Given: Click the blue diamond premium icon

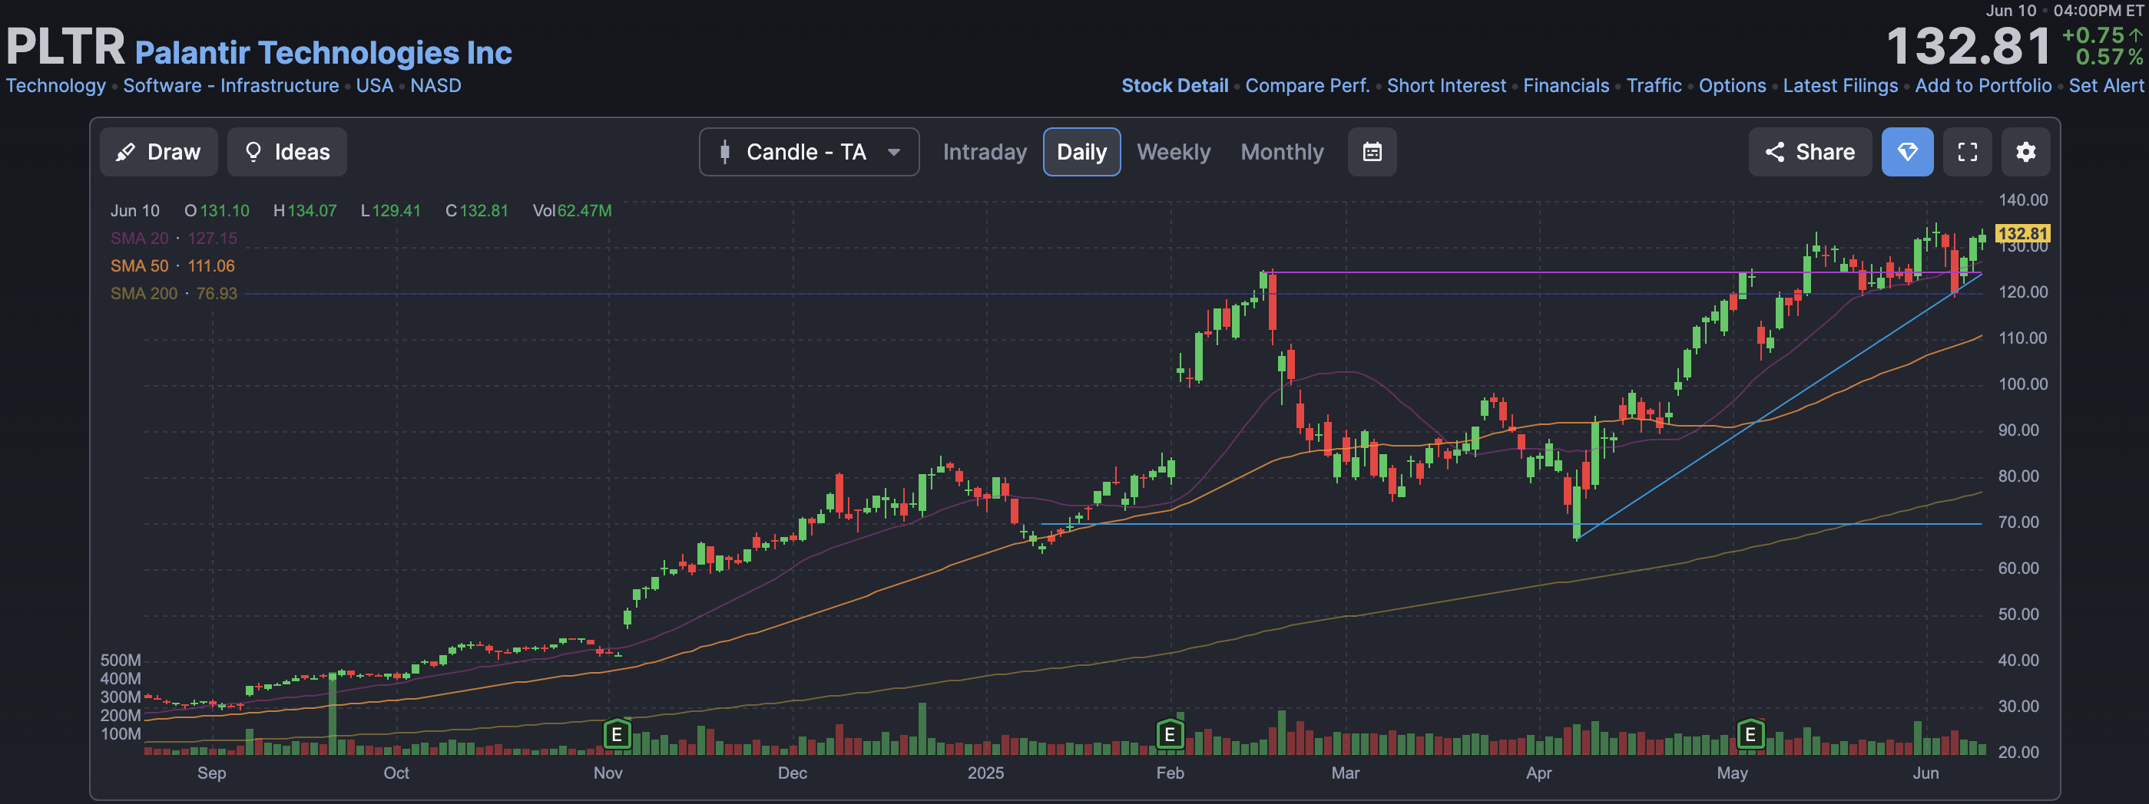Looking at the screenshot, I should 1907,152.
